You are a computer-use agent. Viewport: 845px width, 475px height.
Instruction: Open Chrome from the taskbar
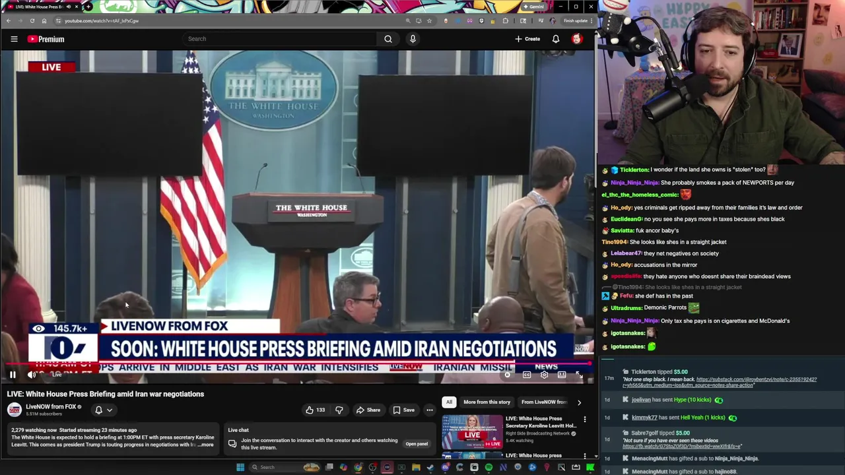(x=358, y=467)
